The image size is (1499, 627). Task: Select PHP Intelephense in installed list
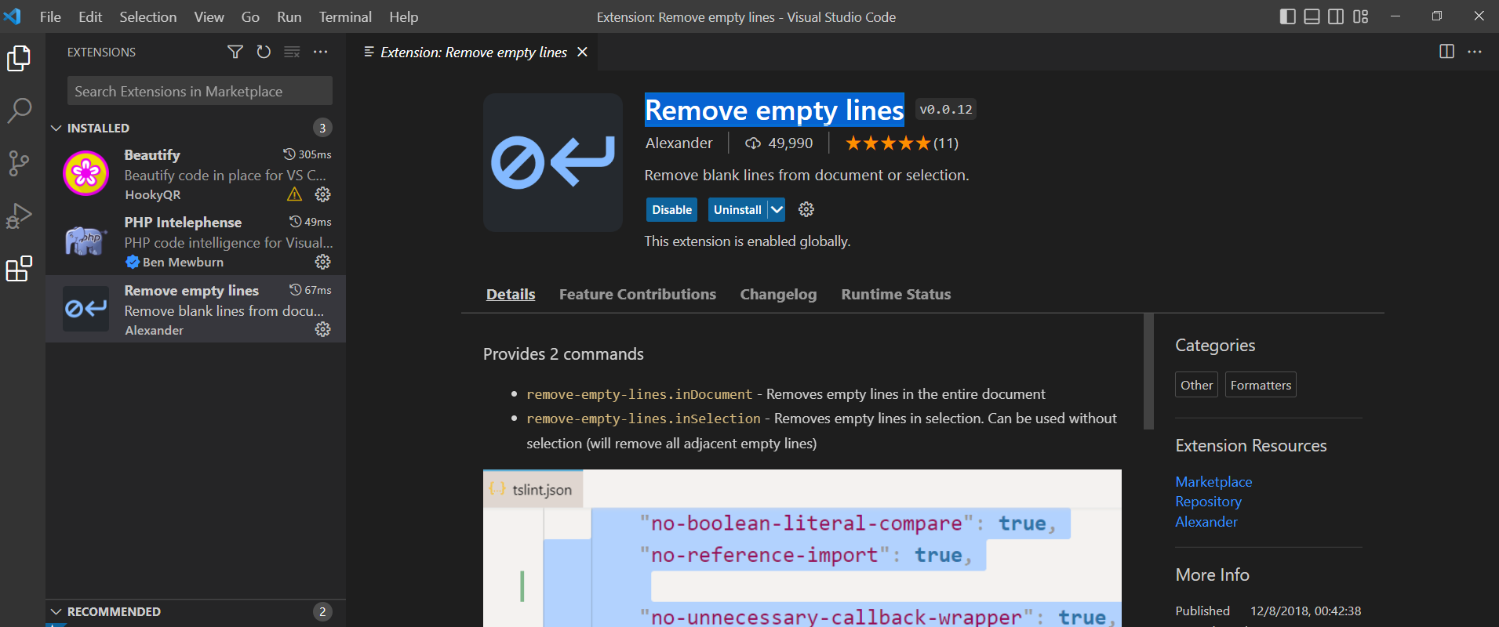point(196,241)
